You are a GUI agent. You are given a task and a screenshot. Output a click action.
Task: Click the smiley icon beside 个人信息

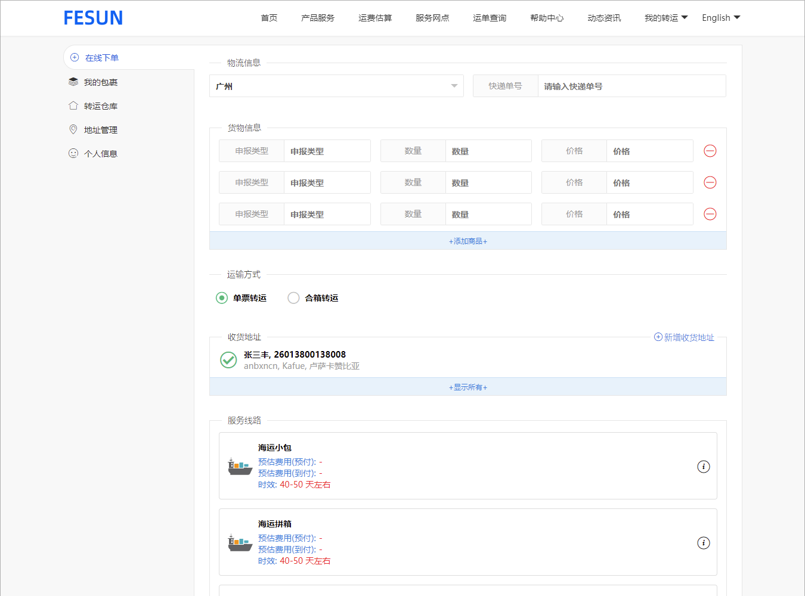coord(73,153)
